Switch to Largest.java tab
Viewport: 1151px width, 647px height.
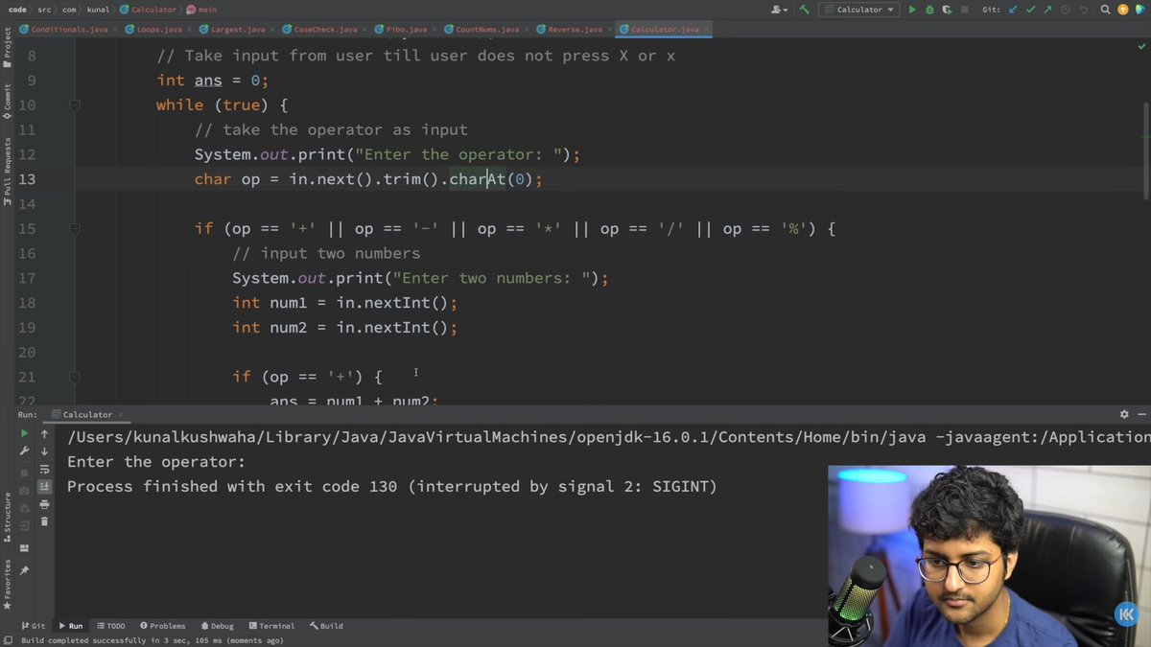(235, 30)
